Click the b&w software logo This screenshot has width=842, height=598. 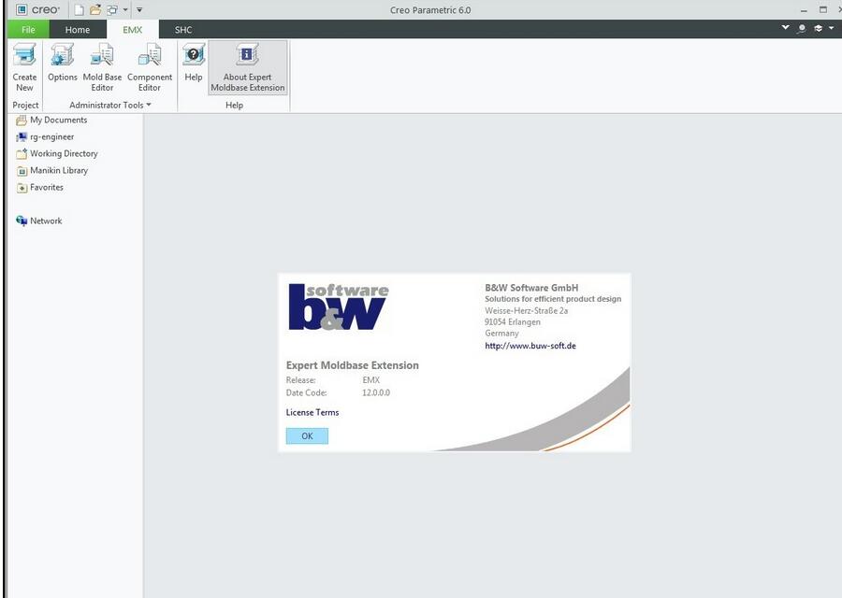(x=339, y=306)
